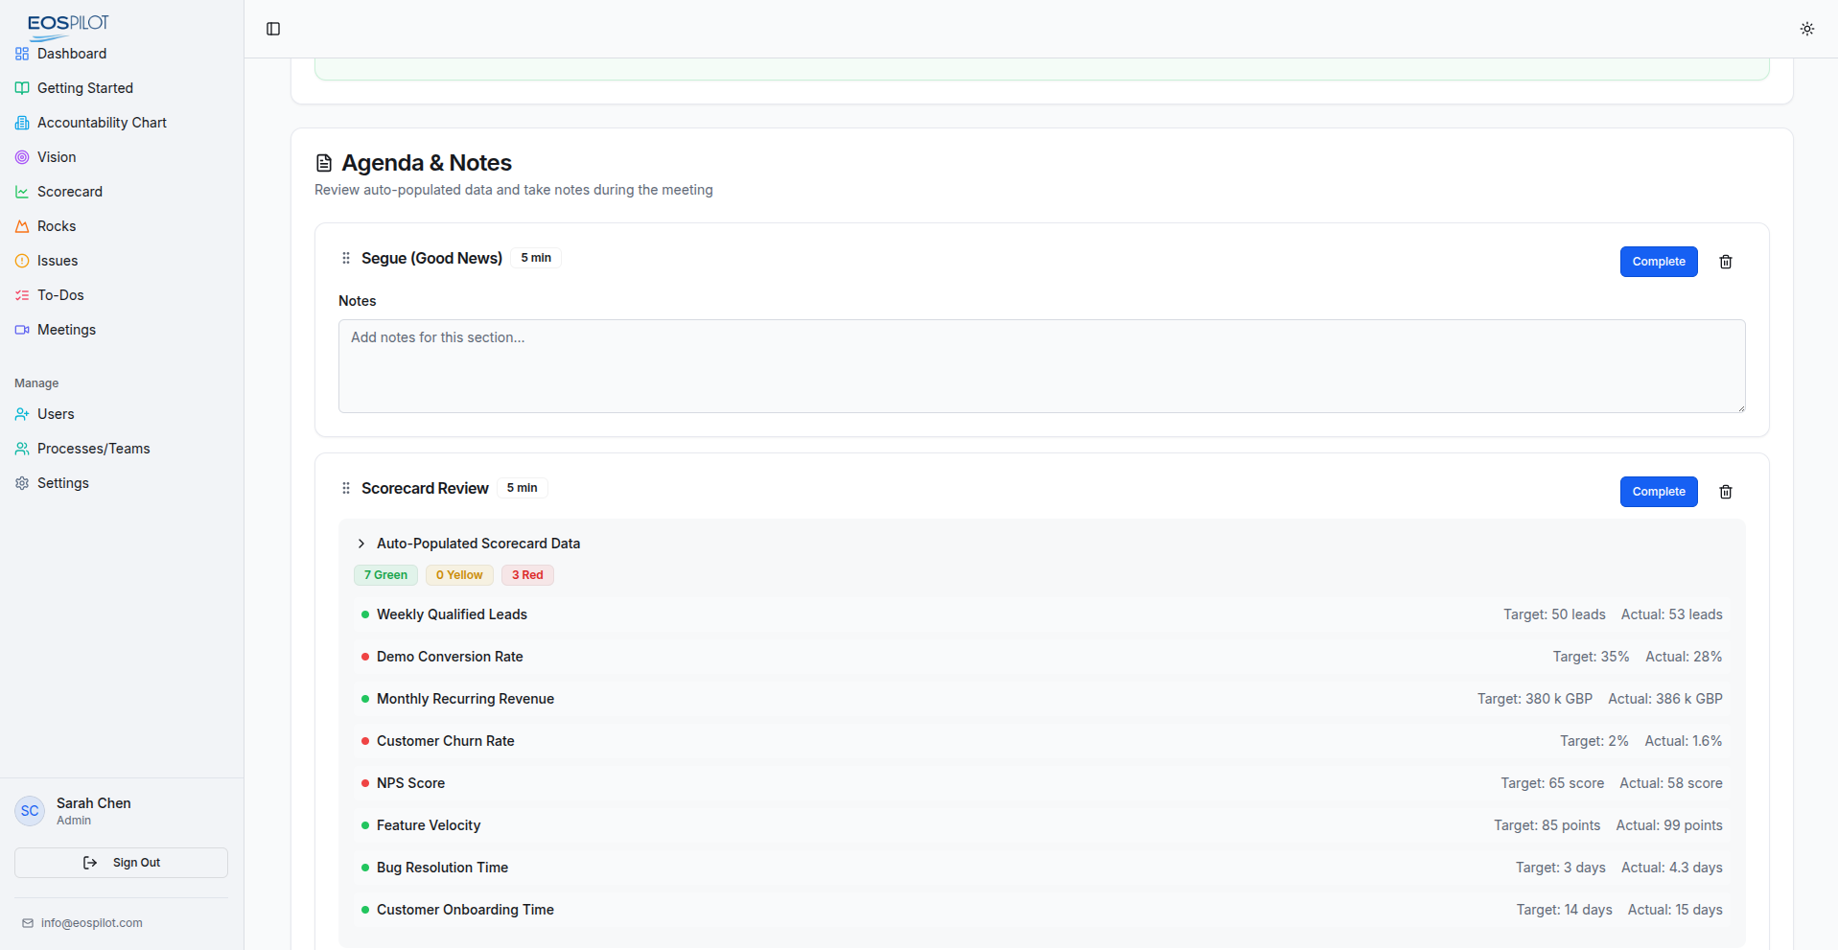Click the SC user avatar
1838x950 pixels.
click(30, 811)
